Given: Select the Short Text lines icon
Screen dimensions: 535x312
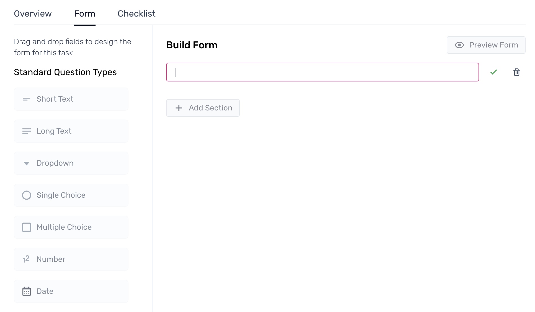Looking at the screenshot, I should pyautogui.click(x=26, y=99).
